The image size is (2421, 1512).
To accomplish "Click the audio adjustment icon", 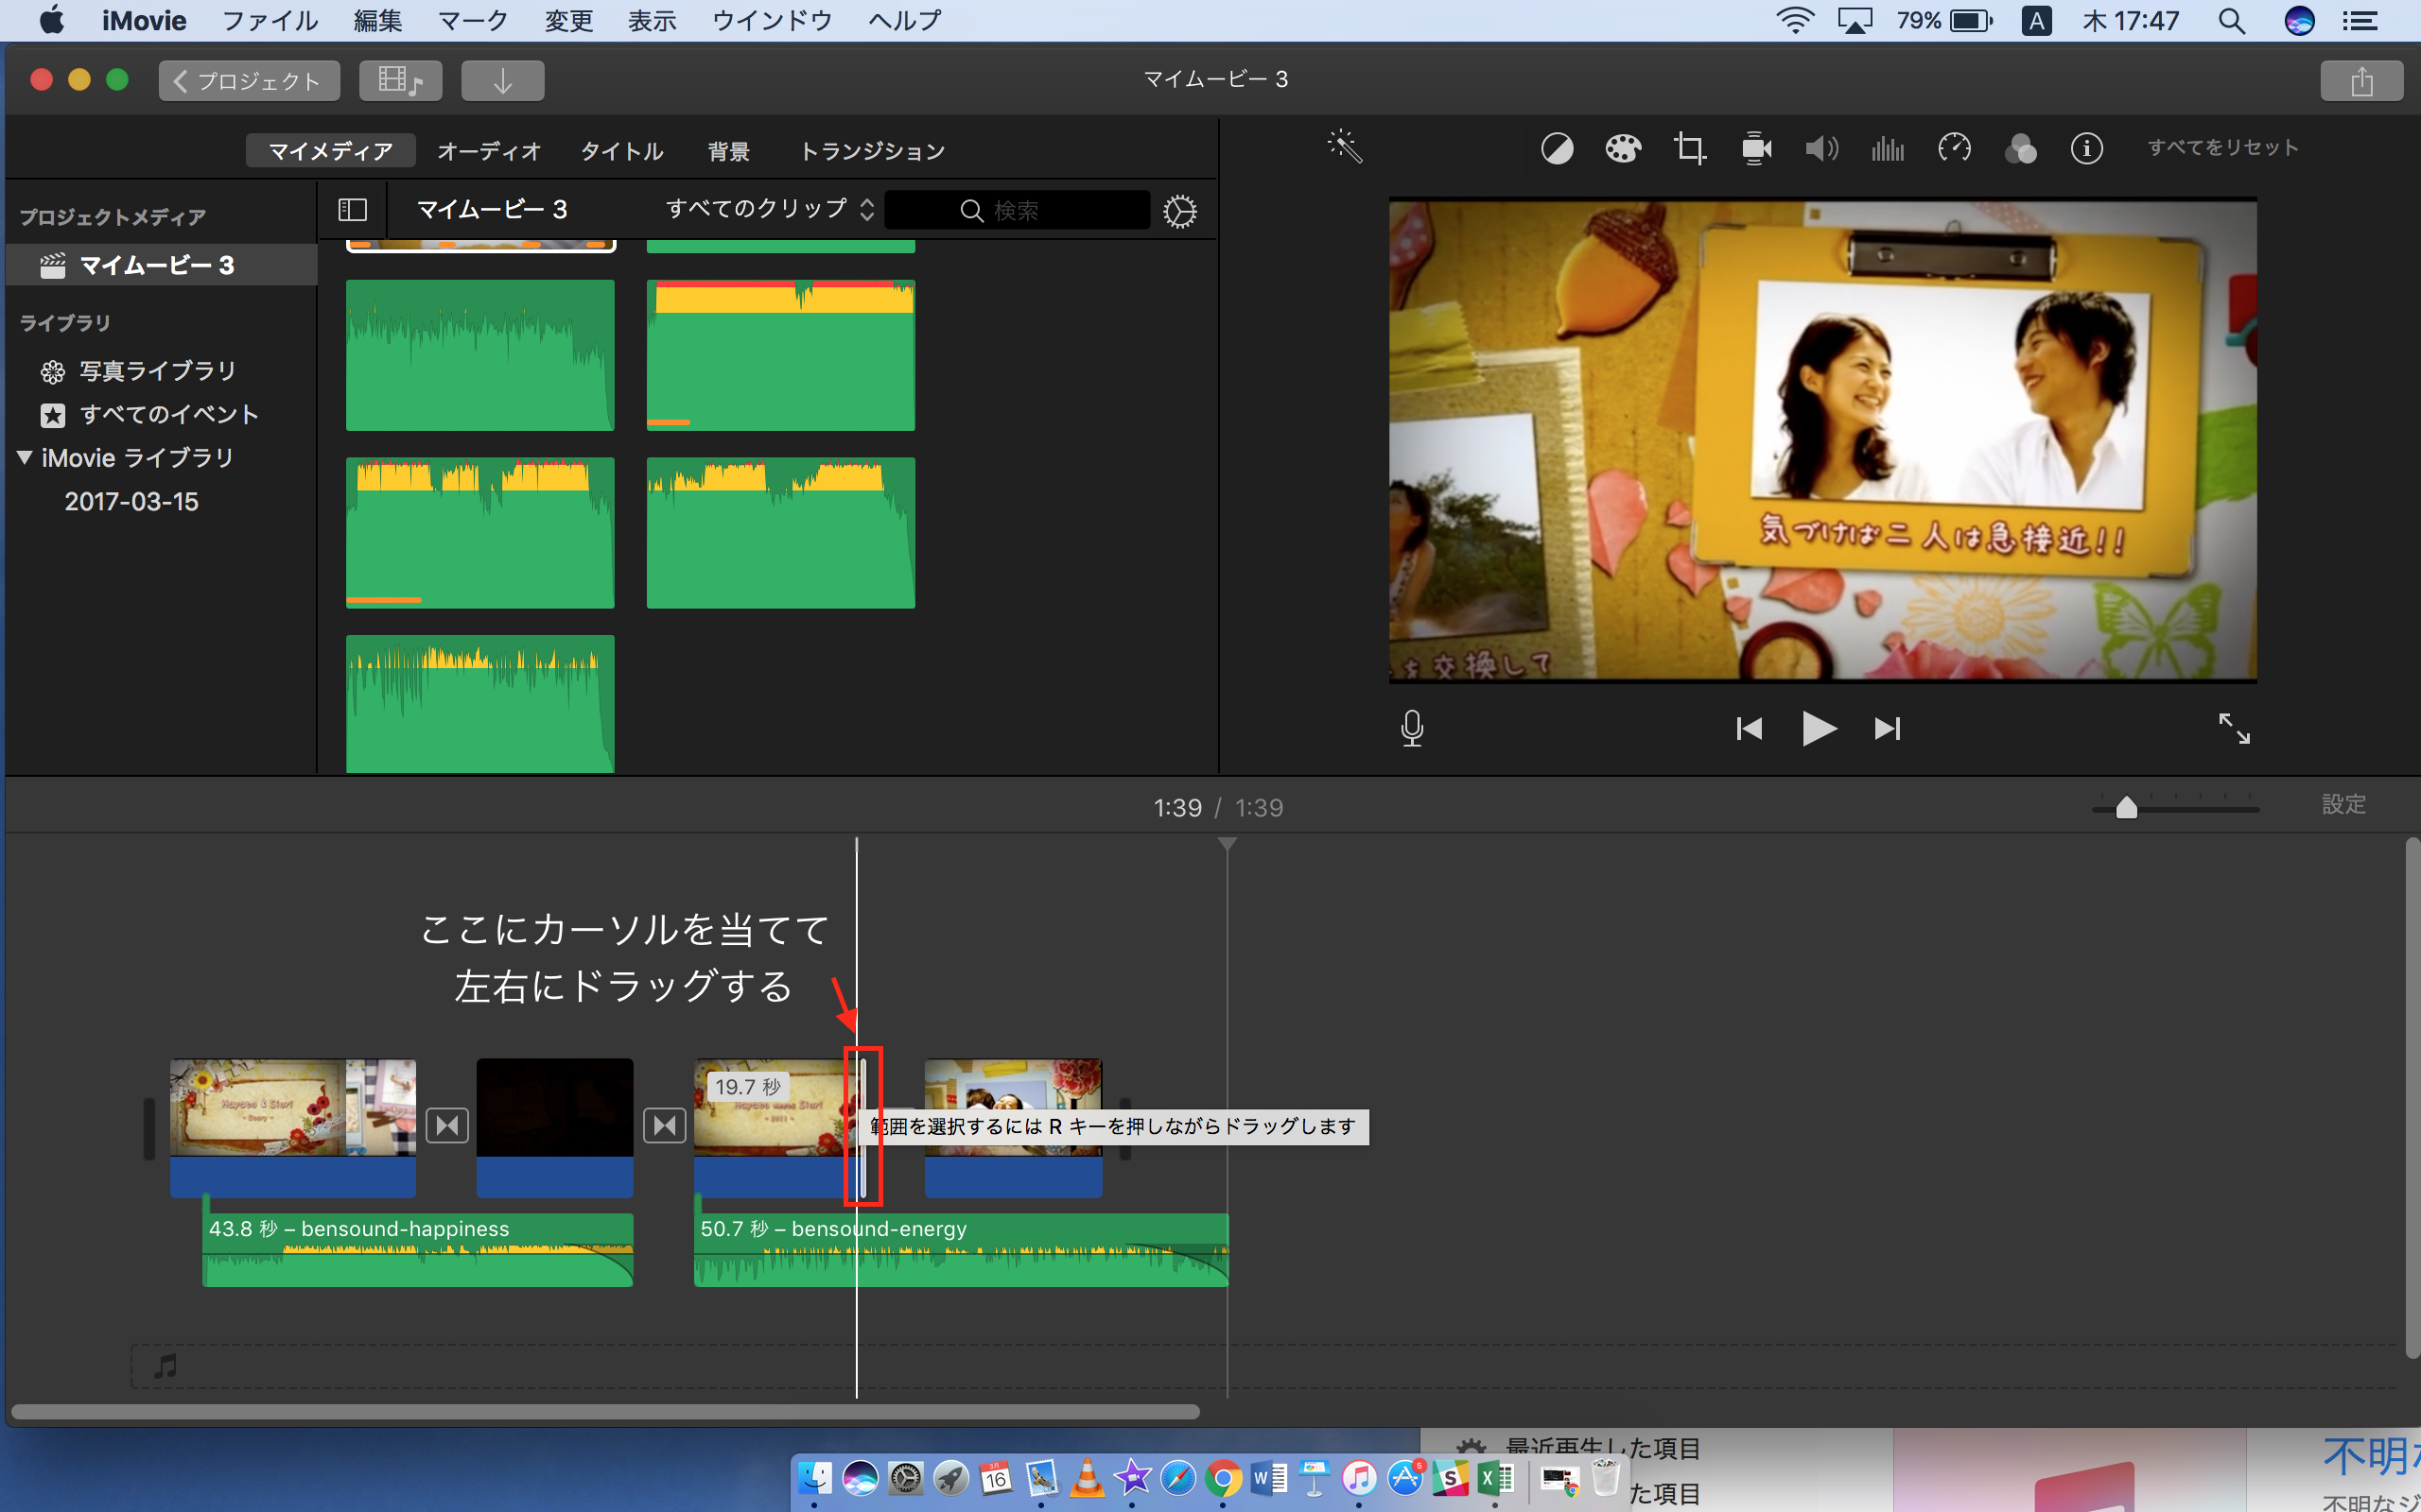I will [1821, 146].
